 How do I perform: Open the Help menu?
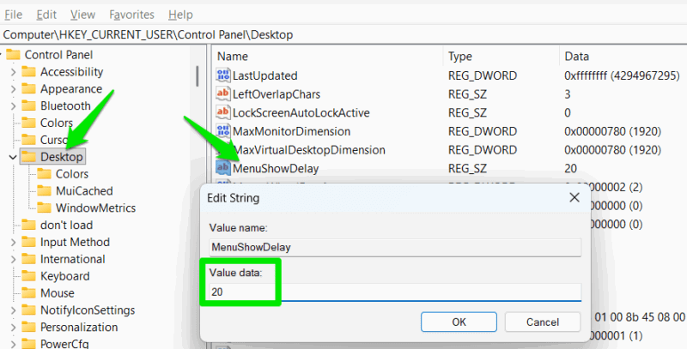click(180, 15)
